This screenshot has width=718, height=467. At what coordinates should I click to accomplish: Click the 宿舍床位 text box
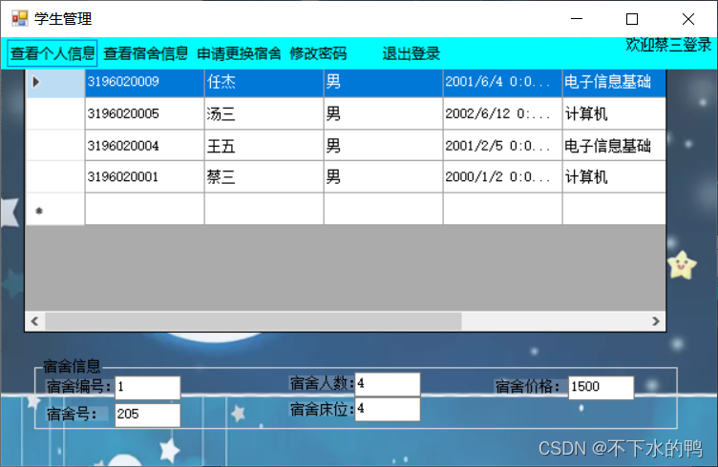(x=387, y=409)
